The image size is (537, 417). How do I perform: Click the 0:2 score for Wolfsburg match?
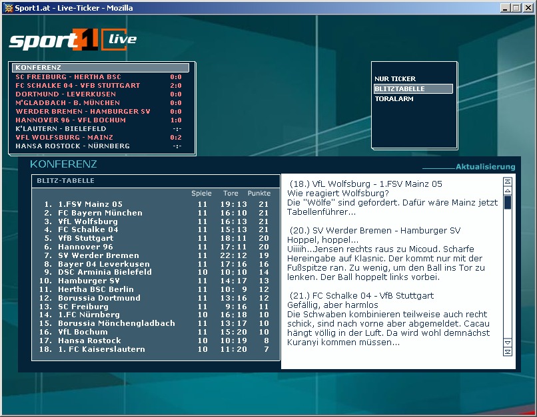pyautogui.click(x=176, y=138)
